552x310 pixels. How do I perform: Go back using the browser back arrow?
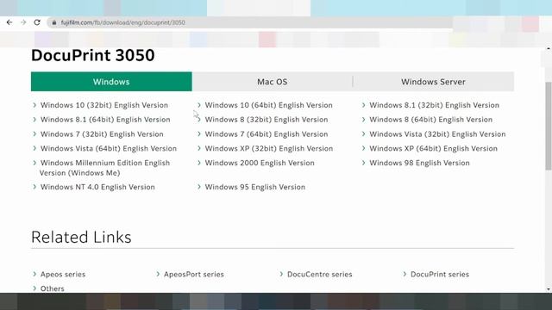(9, 22)
